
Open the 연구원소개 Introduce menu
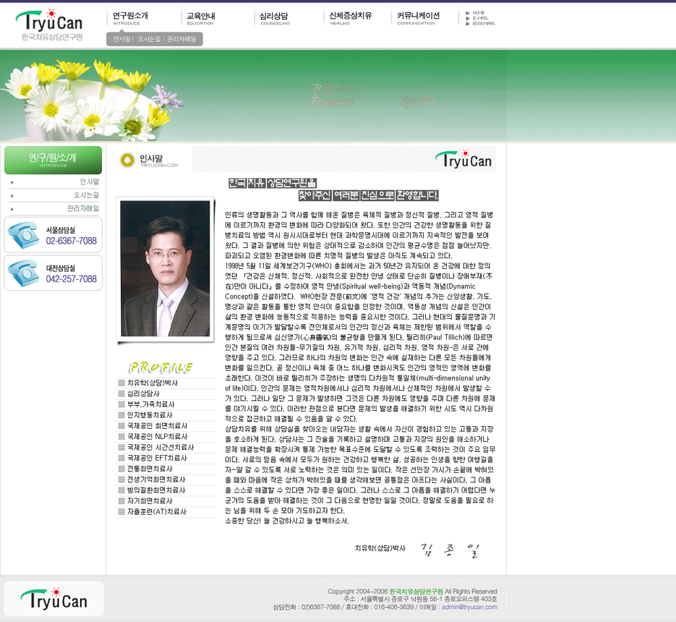pyautogui.click(x=130, y=18)
